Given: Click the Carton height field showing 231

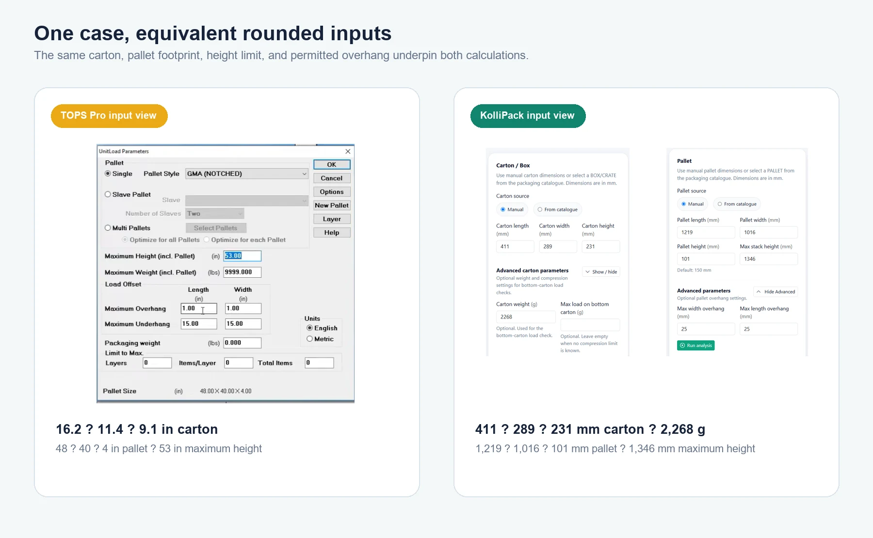Looking at the screenshot, I should pyautogui.click(x=601, y=247).
